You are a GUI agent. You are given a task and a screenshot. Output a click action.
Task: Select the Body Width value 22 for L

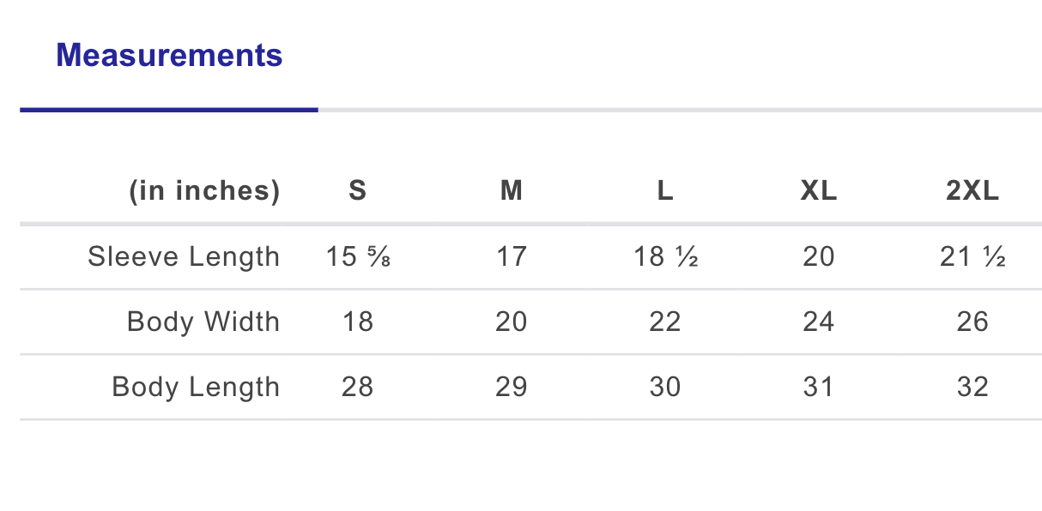[x=665, y=322]
